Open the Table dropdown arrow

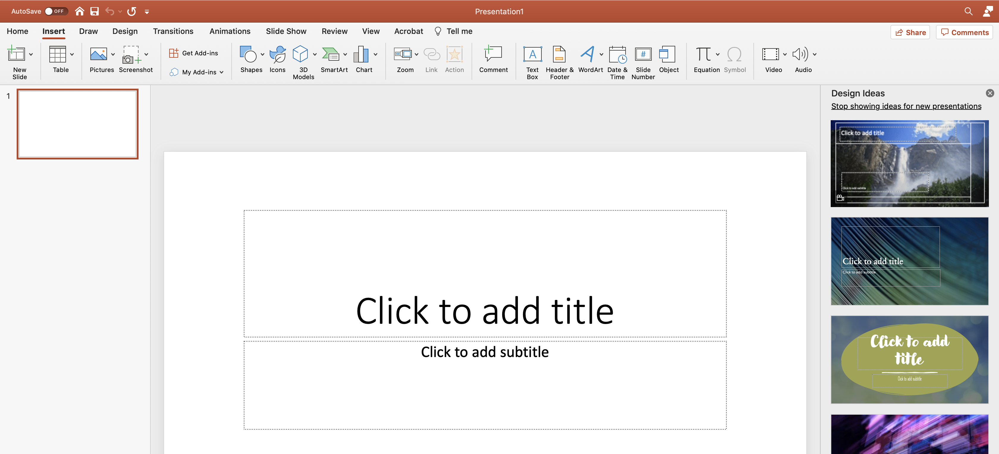coord(72,55)
